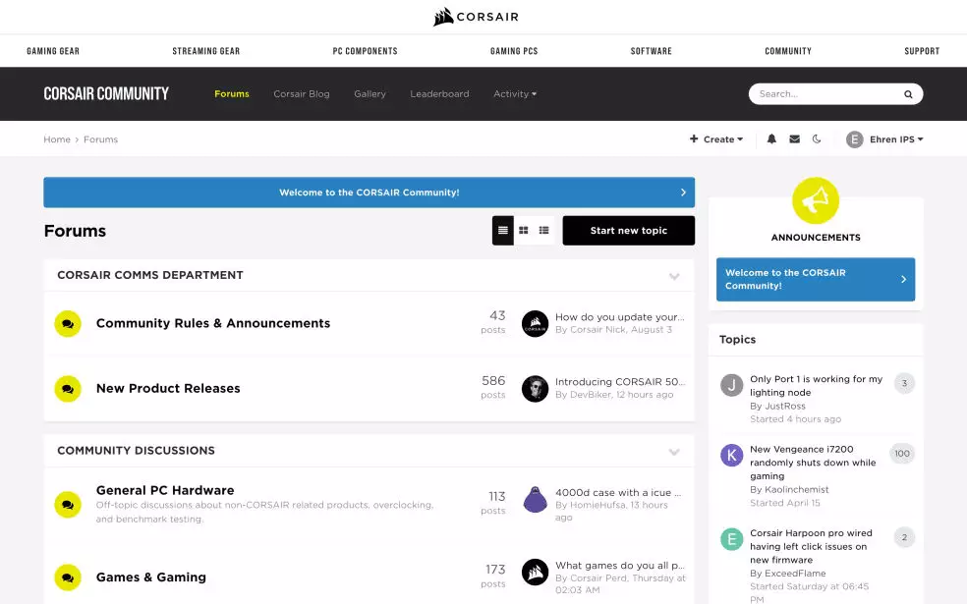This screenshot has width=967, height=604.
Task: Select the Forums tab
Action: pos(232,94)
